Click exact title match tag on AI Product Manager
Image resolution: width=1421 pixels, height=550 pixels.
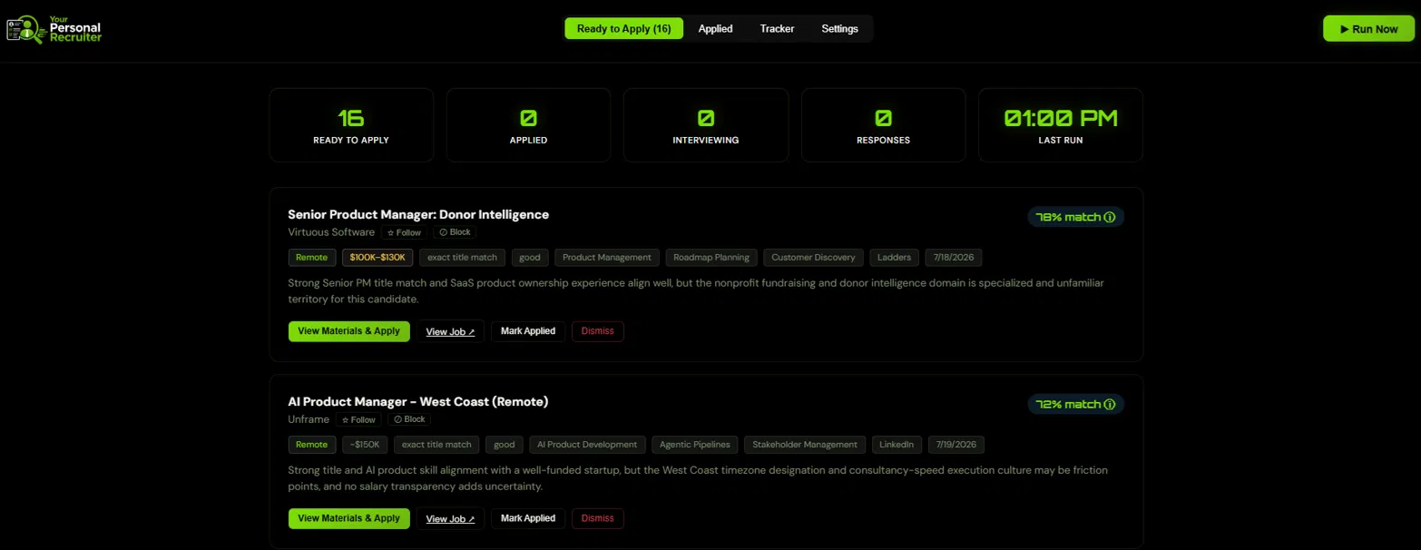[437, 445]
